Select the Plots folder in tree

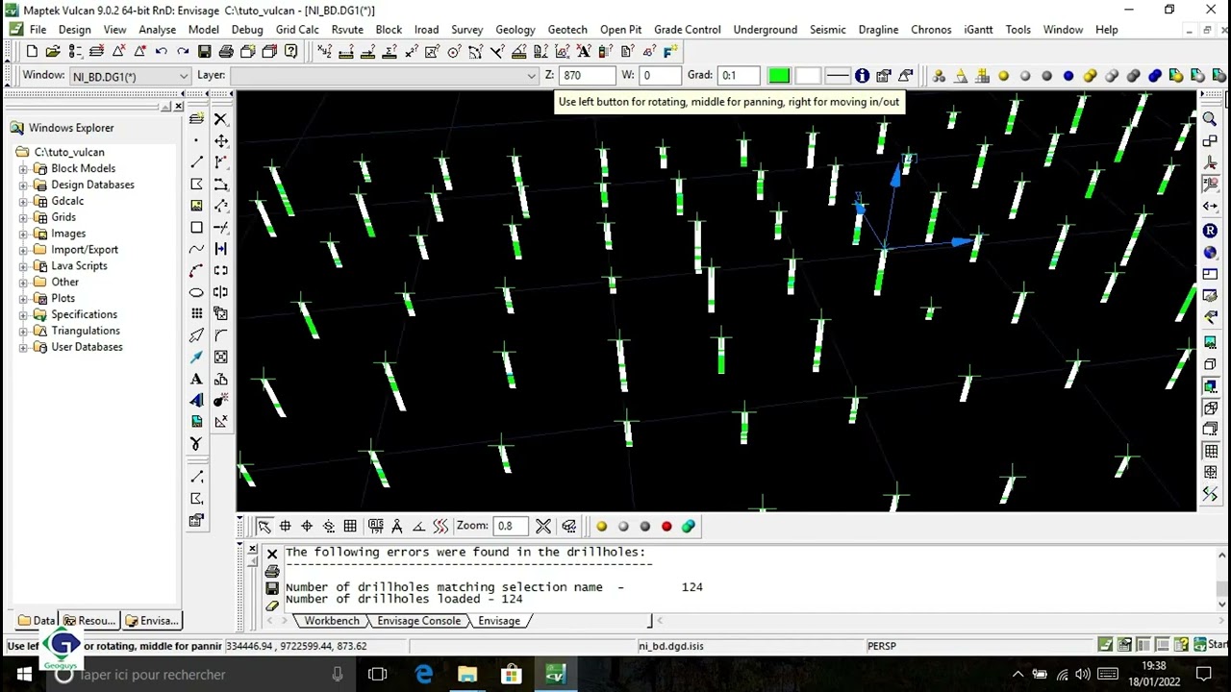[63, 298]
